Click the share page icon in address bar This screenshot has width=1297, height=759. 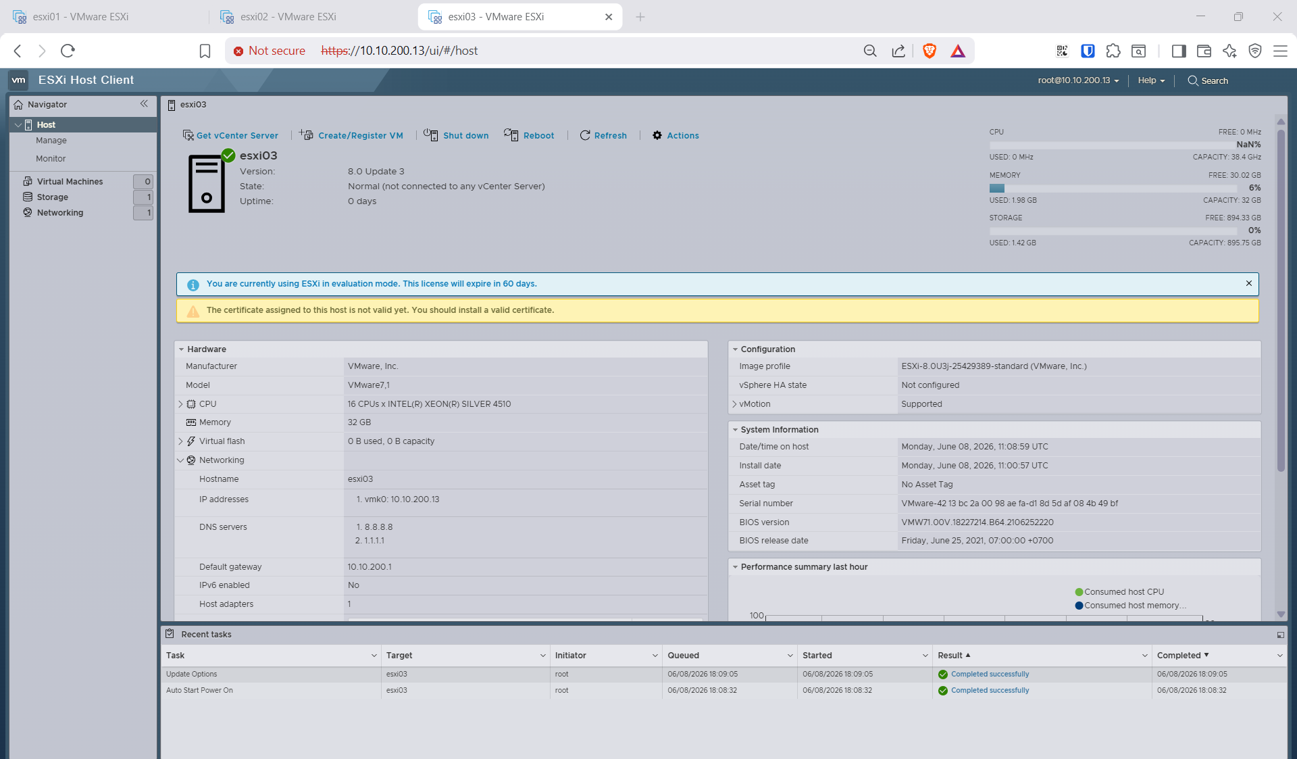point(898,51)
